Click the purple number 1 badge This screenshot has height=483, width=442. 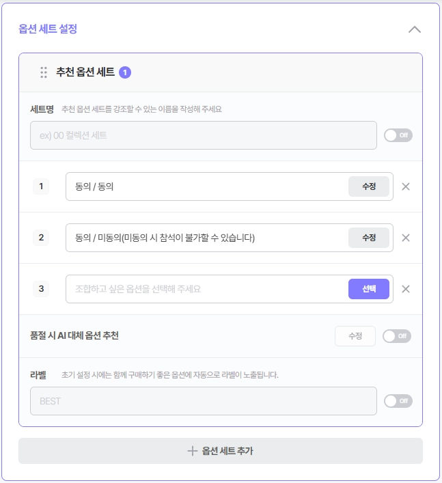coord(125,72)
